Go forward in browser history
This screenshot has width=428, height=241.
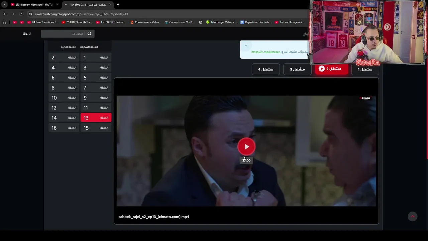(x=13, y=14)
